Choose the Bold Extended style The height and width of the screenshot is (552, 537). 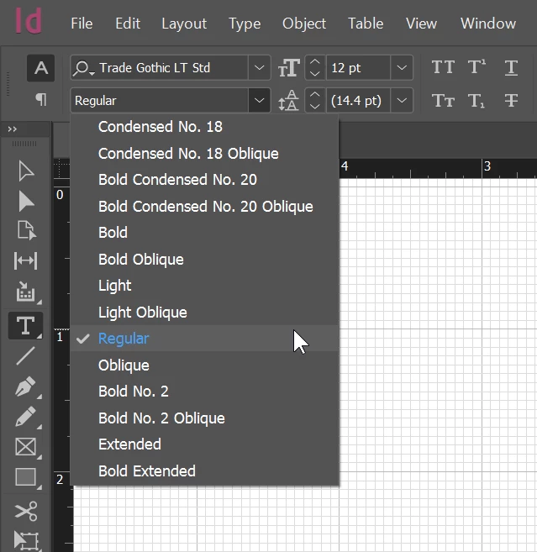[204, 471]
